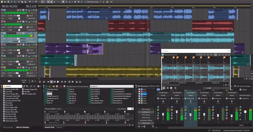
Task: Click the Zuweisbare Effekte mixer button
Action: (x=146, y=120)
